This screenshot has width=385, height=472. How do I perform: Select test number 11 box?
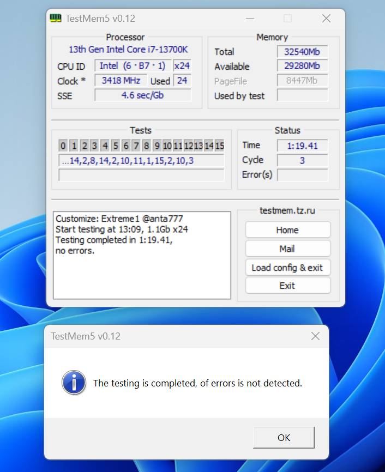tap(178, 146)
